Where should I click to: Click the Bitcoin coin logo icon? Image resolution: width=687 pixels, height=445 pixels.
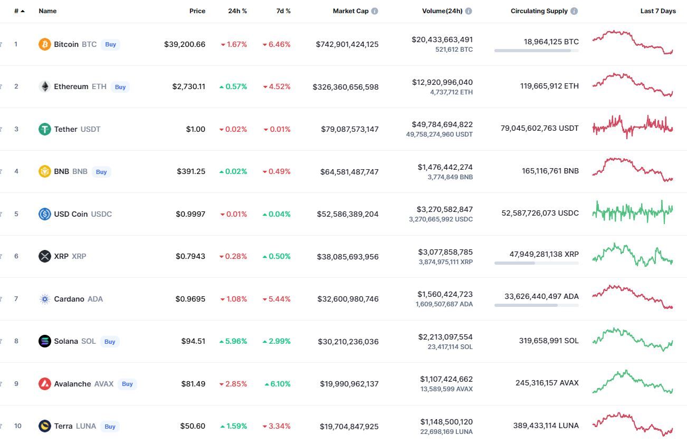click(45, 44)
